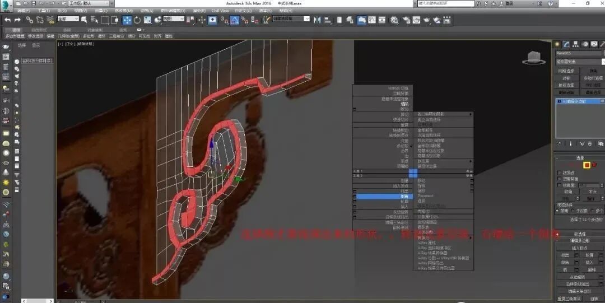The height and width of the screenshot is (303, 605).
Task: Open the named selection sets dropdown
Action: pyautogui.click(x=291, y=19)
